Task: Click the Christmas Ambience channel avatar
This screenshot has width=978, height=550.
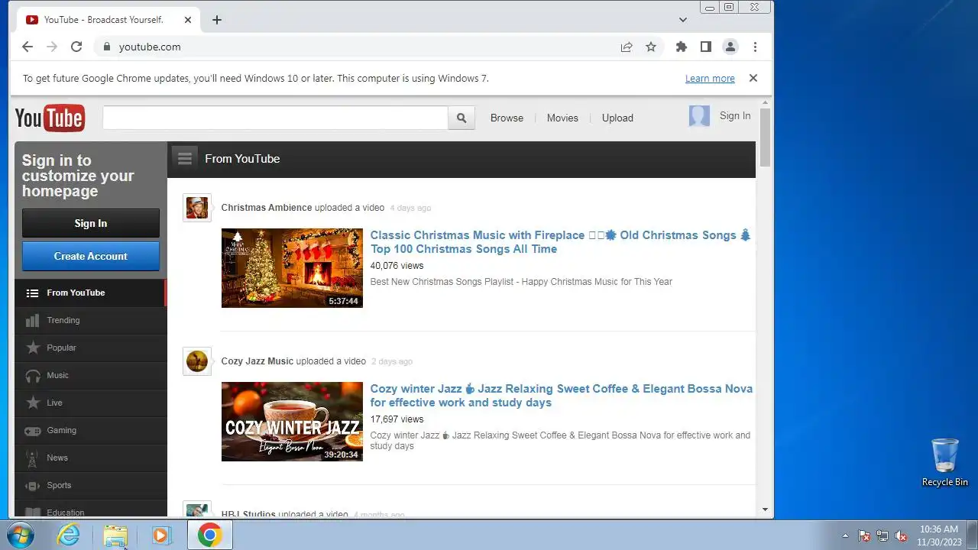Action: (x=197, y=208)
